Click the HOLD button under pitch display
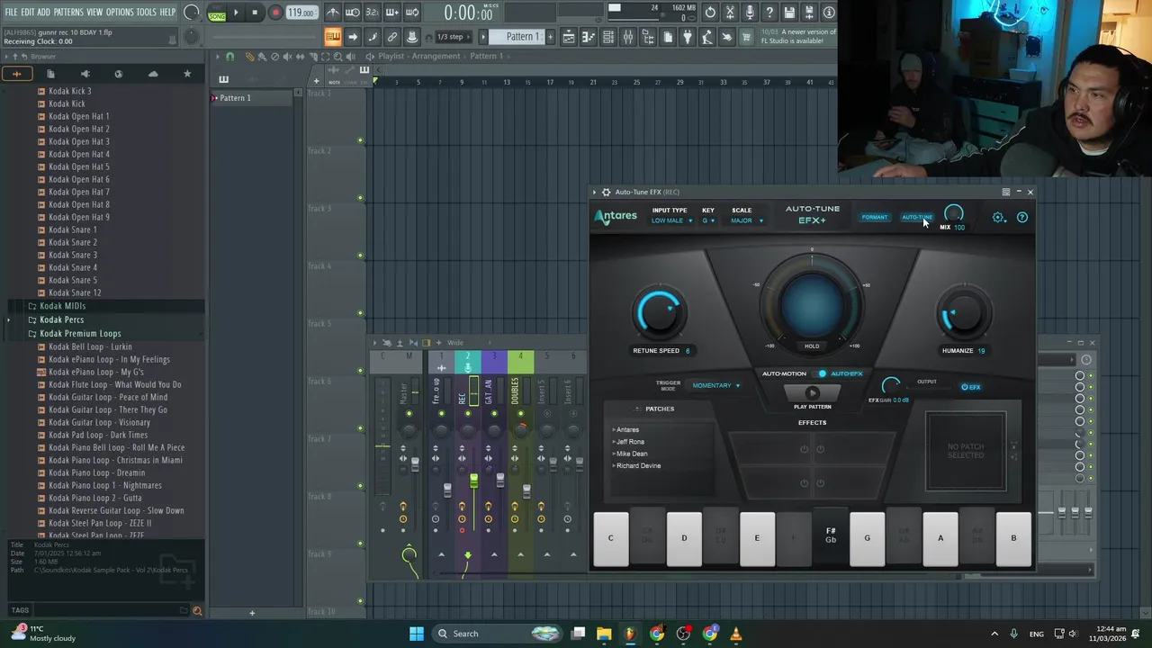 [x=812, y=346]
